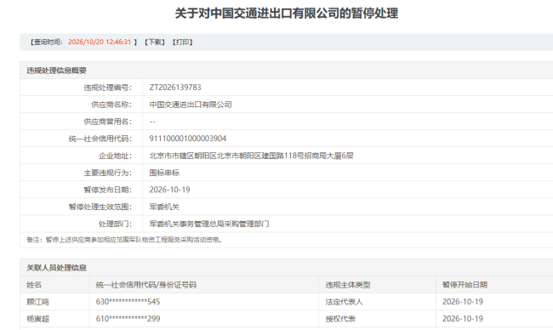Select the company address containing 建国路118号
553x330 pixels.
click(x=251, y=156)
